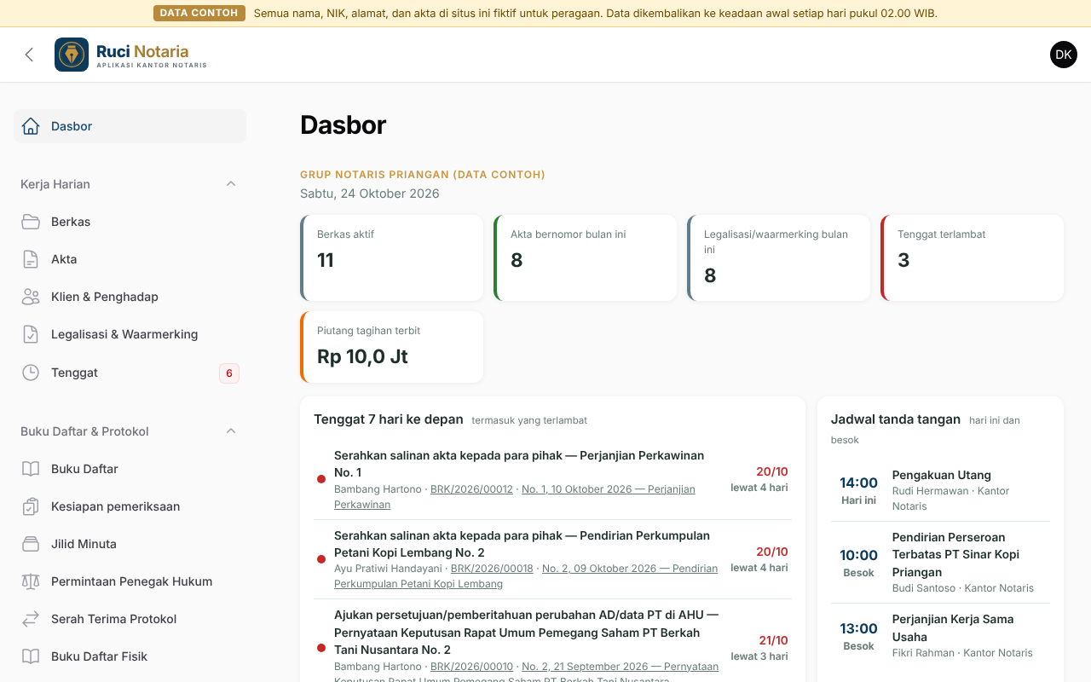
Task: Select the 10:00 Pendirian Perseroan Terbatas entry
Action: [940, 563]
